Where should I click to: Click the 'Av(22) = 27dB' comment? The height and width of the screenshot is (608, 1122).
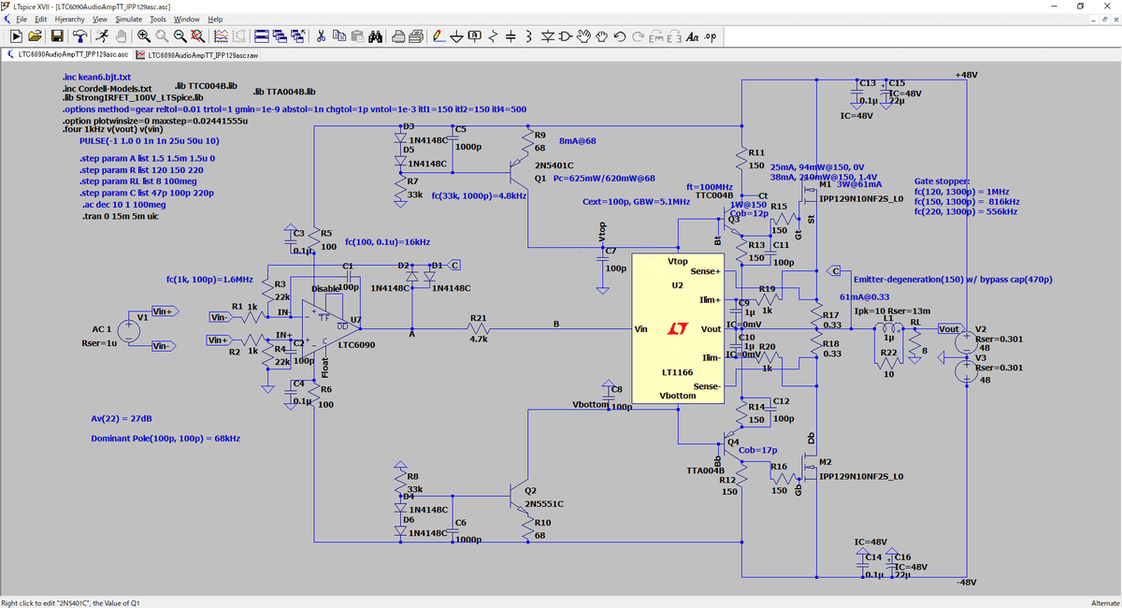pos(122,418)
